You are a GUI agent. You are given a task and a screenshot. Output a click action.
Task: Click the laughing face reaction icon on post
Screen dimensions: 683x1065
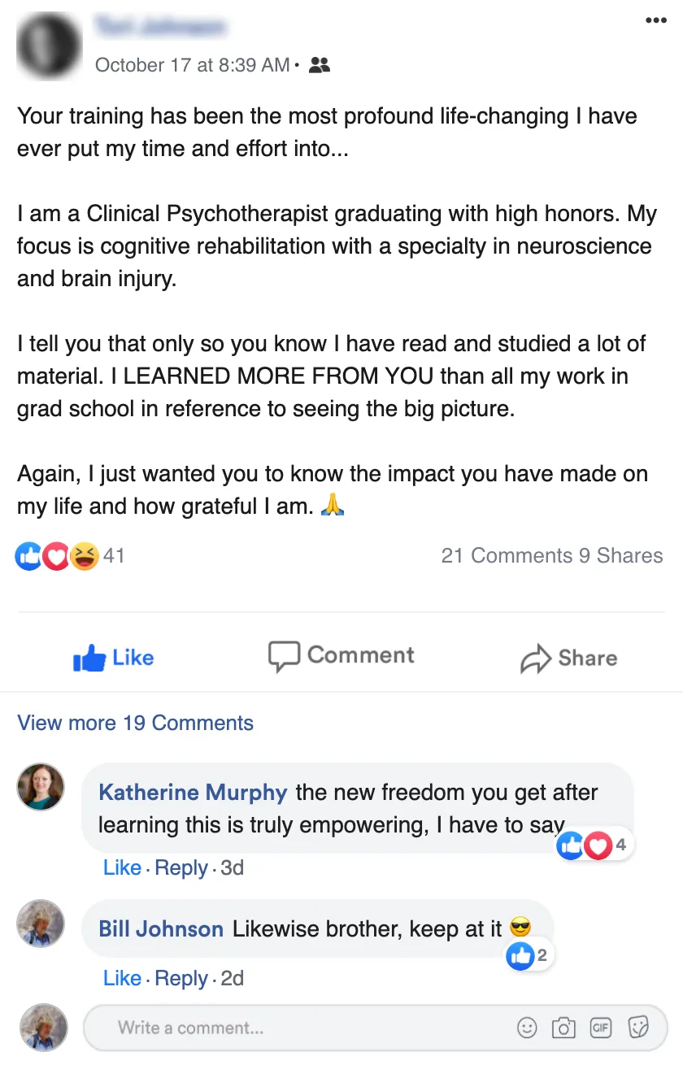[84, 556]
